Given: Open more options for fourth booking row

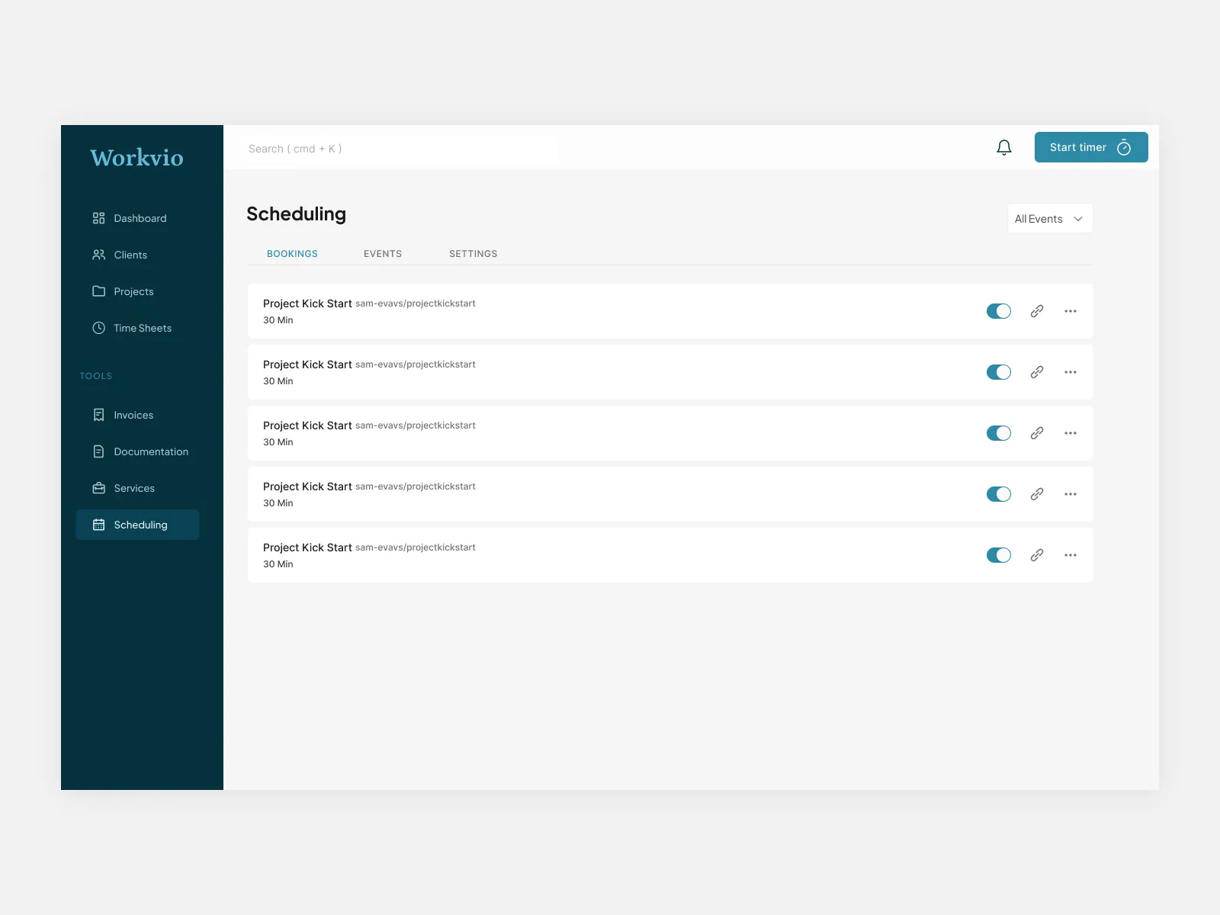Looking at the screenshot, I should tap(1071, 494).
